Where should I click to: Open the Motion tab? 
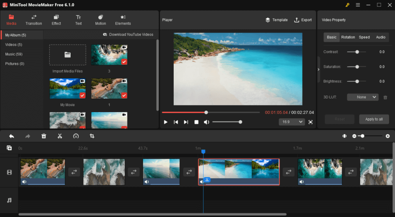(x=101, y=20)
